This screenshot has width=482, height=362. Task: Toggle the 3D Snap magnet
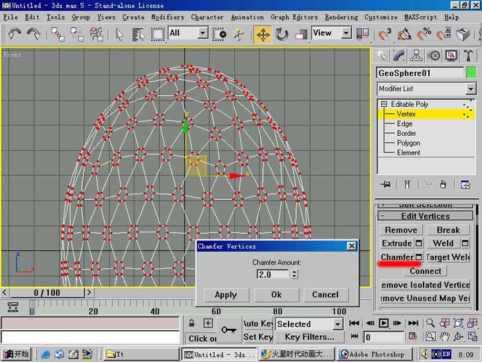pos(384,34)
